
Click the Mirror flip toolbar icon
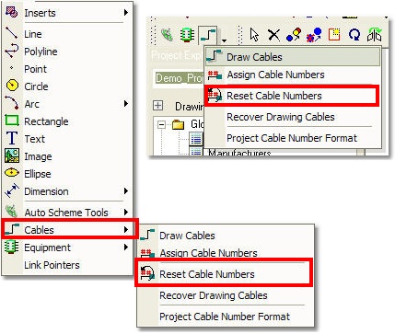pyautogui.click(x=375, y=35)
